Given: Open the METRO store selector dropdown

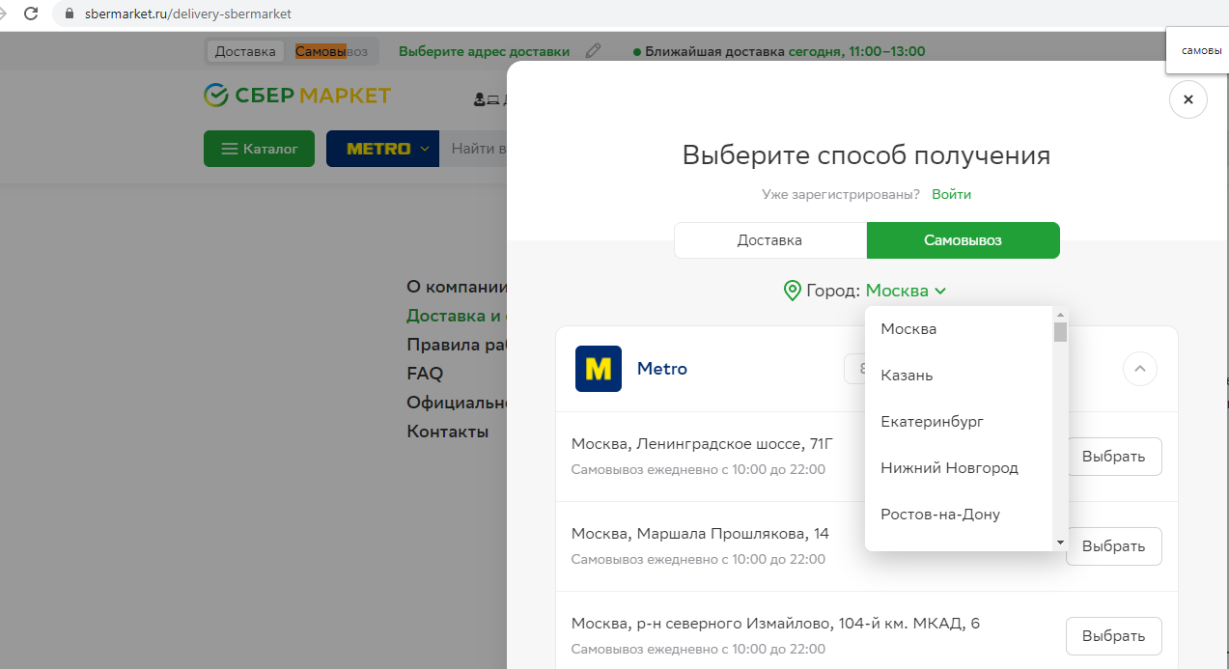Looking at the screenshot, I should [382, 149].
